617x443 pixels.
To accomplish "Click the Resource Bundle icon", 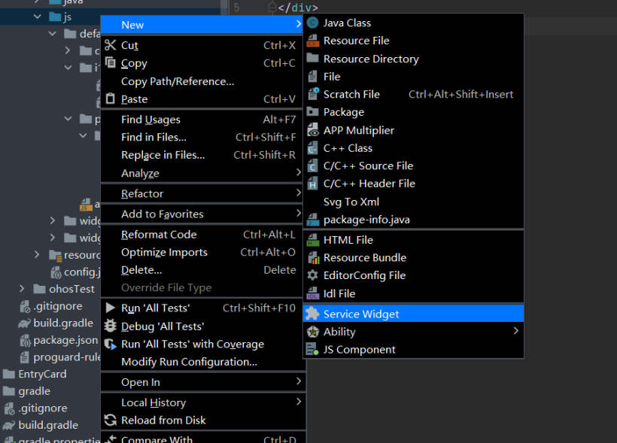I will [312, 258].
